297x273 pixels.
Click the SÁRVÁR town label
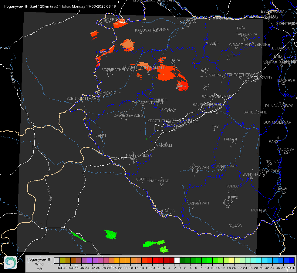129,67
